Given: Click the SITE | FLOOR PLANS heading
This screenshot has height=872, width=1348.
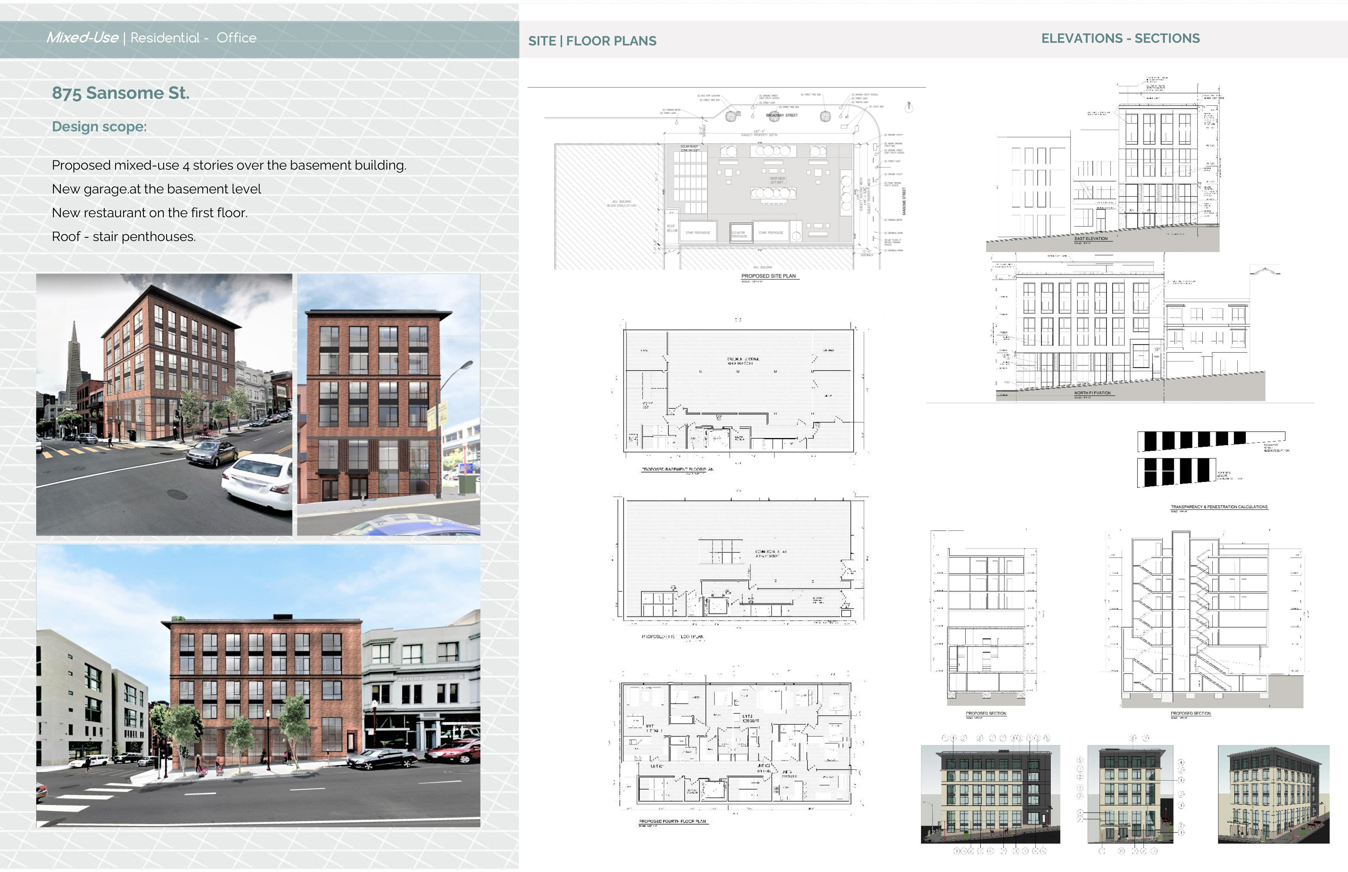Looking at the screenshot, I should click(x=592, y=41).
